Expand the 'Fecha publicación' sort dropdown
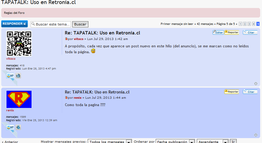 click(x=175, y=142)
